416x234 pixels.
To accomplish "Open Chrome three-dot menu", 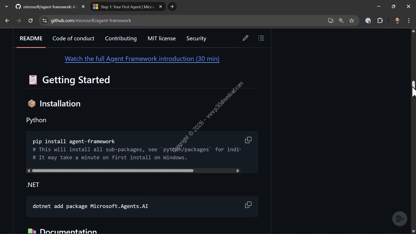I will [409, 20].
